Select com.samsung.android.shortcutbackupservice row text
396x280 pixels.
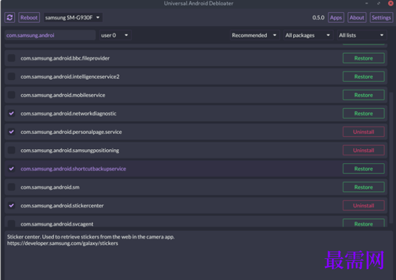click(73, 168)
